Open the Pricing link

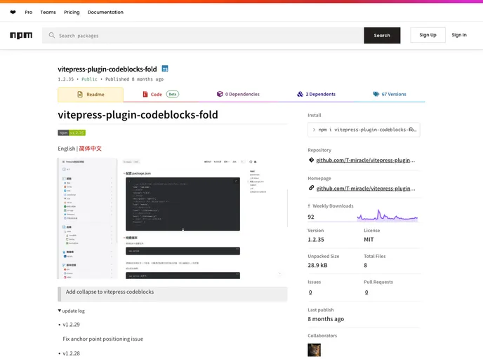click(x=72, y=13)
